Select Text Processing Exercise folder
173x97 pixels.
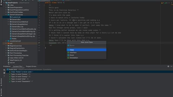pos(19,56)
